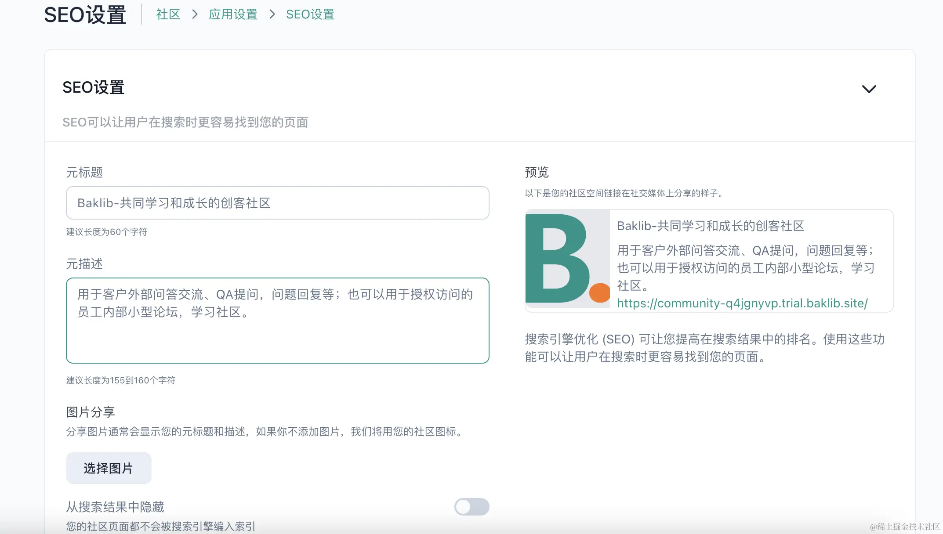This screenshot has height=534, width=943.
Task: Click the 图片分享 section label
Action: (x=91, y=412)
